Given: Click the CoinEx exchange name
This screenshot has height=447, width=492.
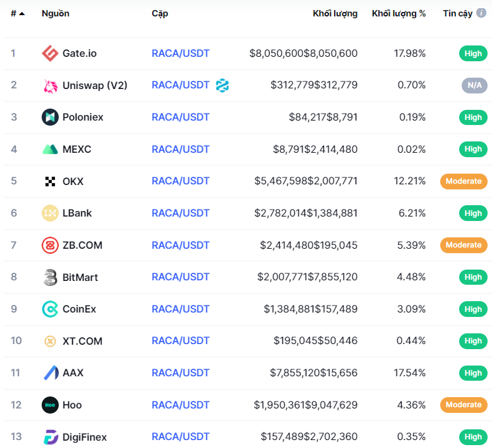Looking at the screenshot, I should click(80, 309).
